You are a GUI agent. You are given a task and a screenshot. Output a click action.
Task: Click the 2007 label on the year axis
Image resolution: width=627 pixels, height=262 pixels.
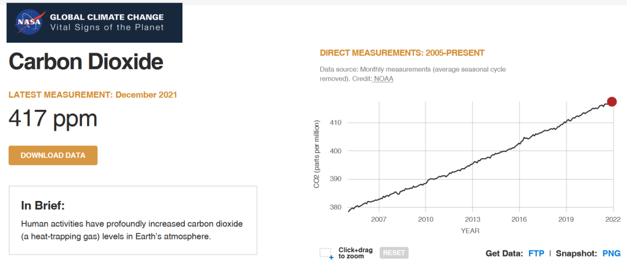pyautogui.click(x=378, y=219)
